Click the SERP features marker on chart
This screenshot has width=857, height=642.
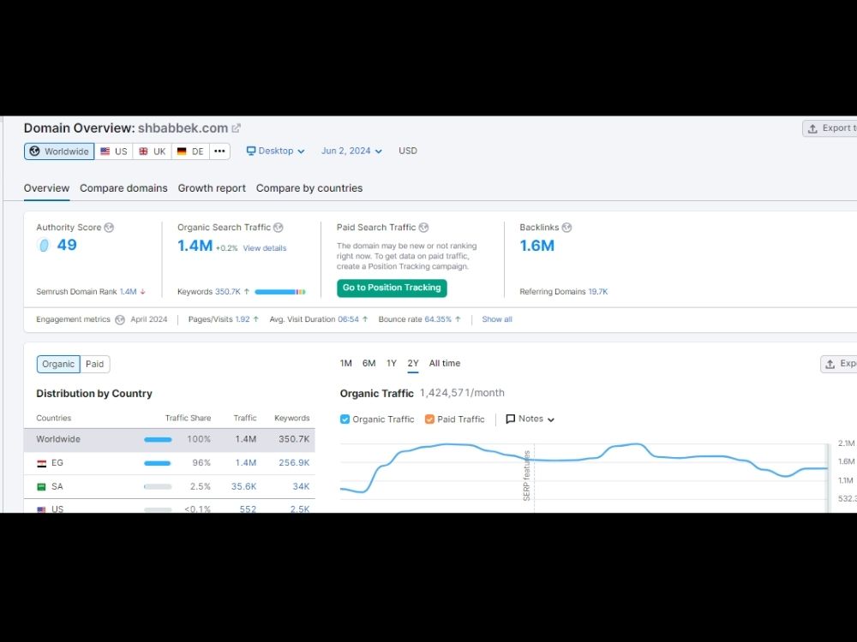coord(527,475)
